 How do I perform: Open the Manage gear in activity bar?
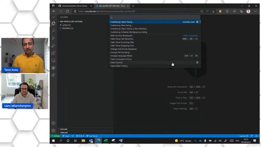coord(53,131)
